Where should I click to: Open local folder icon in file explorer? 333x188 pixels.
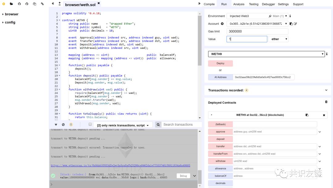11,4
